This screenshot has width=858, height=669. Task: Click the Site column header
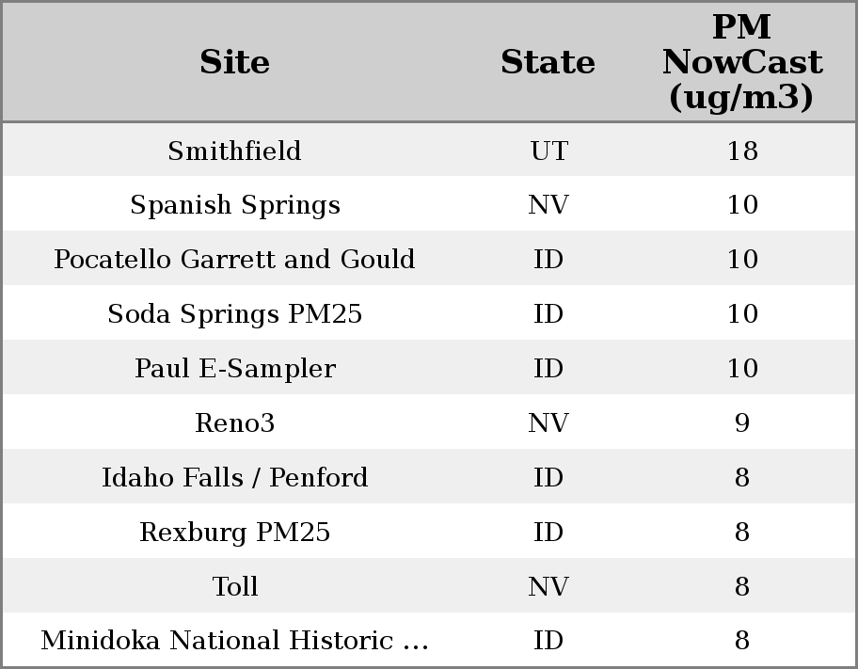coord(234,62)
